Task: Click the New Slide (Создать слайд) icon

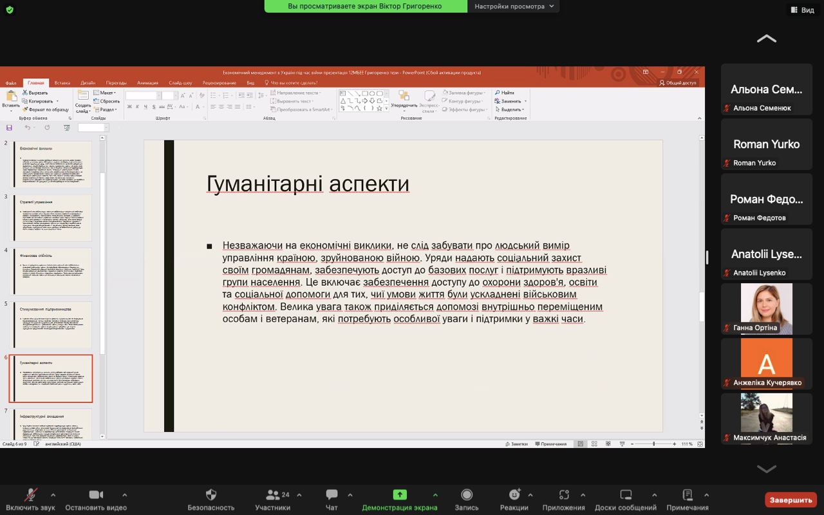Action: coord(83,96)
